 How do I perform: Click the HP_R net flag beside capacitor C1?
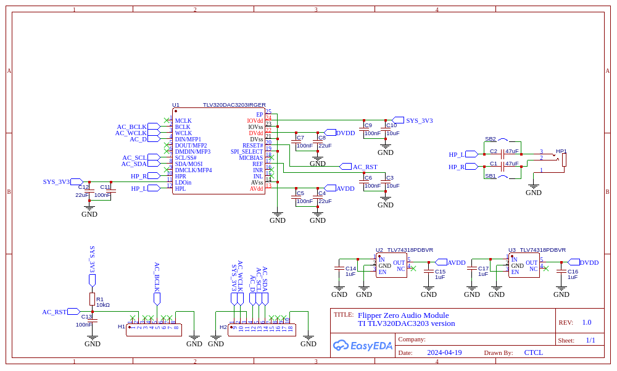click(471, 167)
